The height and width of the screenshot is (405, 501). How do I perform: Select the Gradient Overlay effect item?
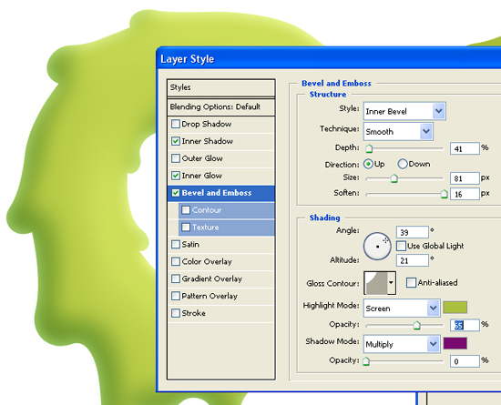(220, 278)
